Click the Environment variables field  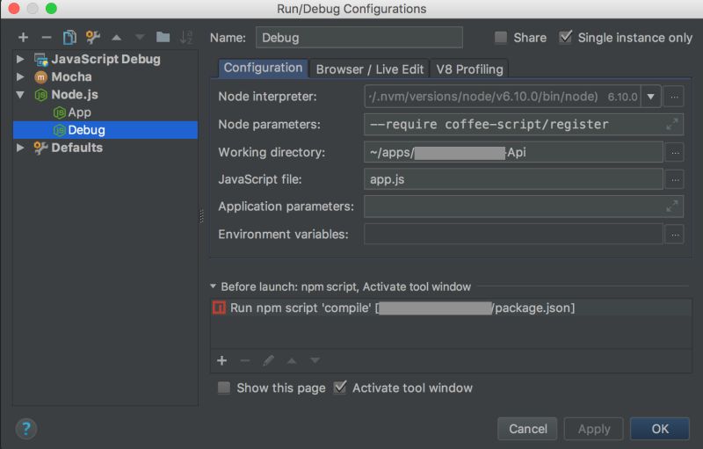[x=513, y=234]
